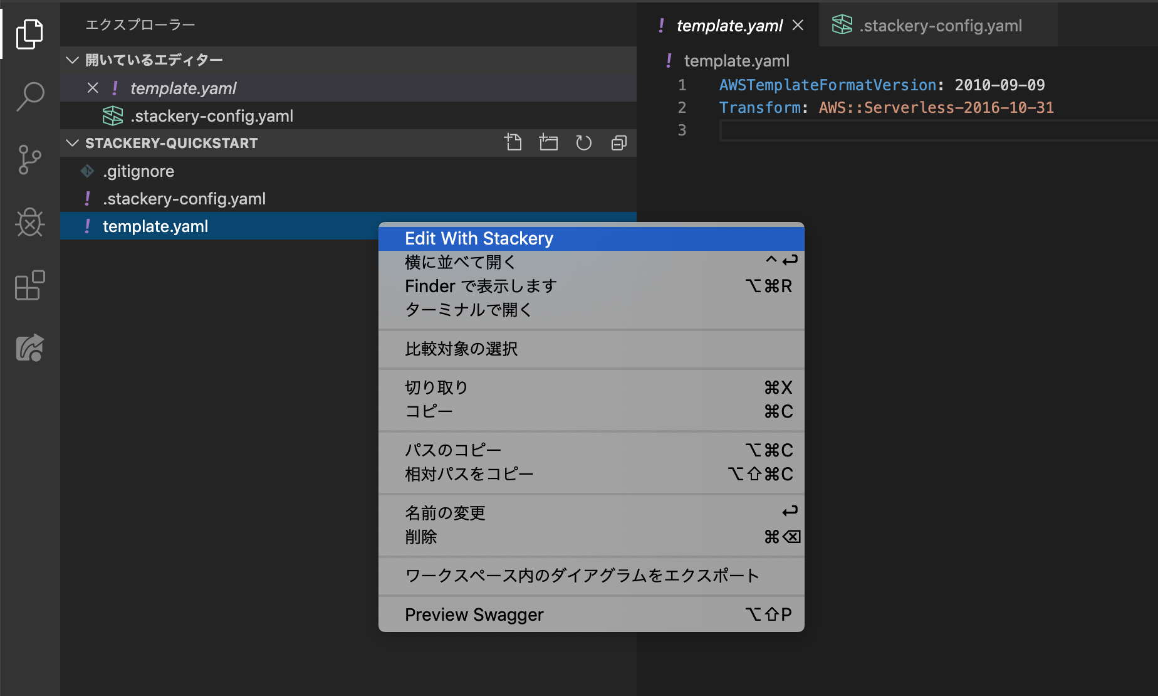
Task: Select ターミナルで開く menu entry
Action: click(591, 310)
